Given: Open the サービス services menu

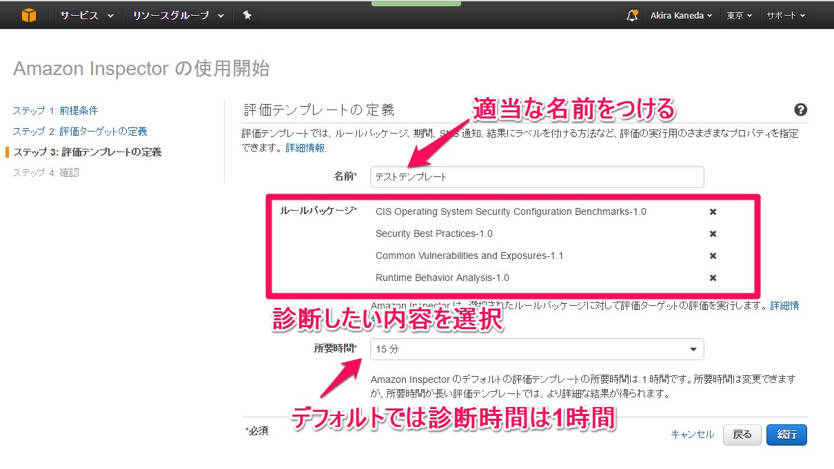Looking at the screenshot, I should point(86,15).
